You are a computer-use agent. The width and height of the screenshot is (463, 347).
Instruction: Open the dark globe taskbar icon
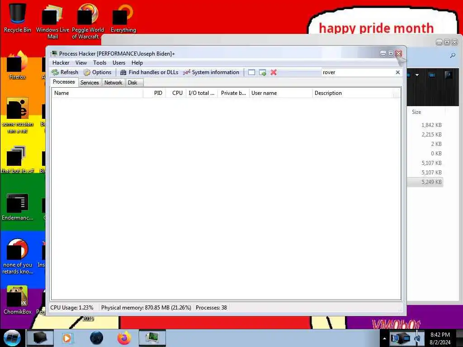(97, 338)
